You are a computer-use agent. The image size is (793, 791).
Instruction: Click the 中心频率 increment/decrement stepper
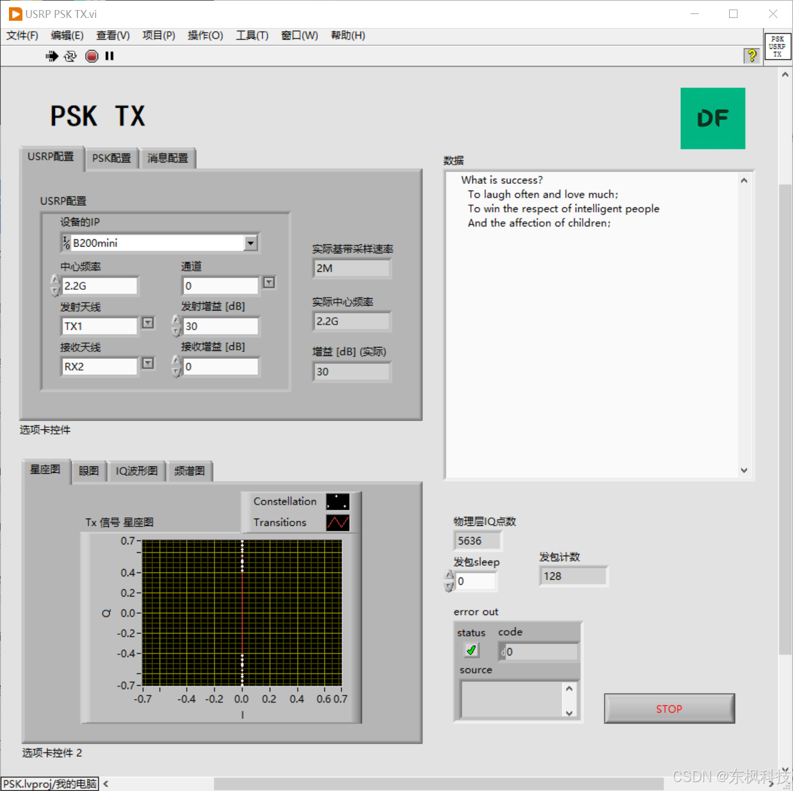pos(55,285)
